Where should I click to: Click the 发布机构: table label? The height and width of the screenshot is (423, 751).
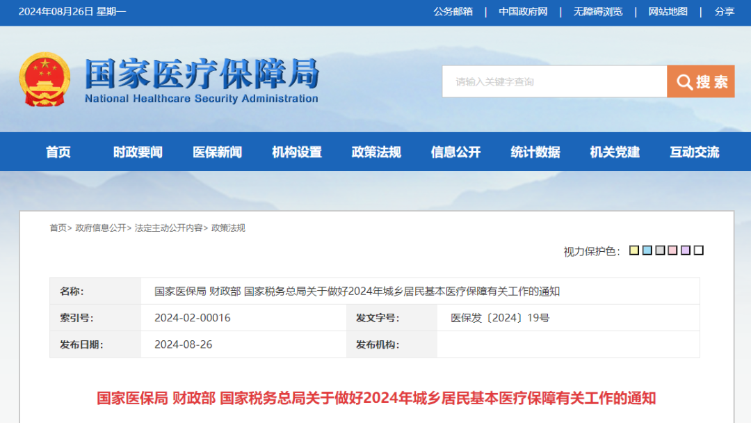point(378,344)
